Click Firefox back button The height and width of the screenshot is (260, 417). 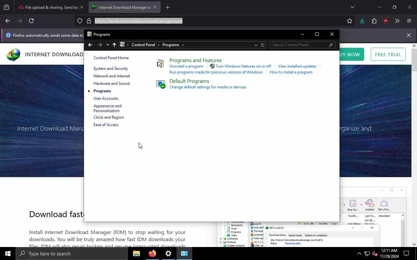8,21
